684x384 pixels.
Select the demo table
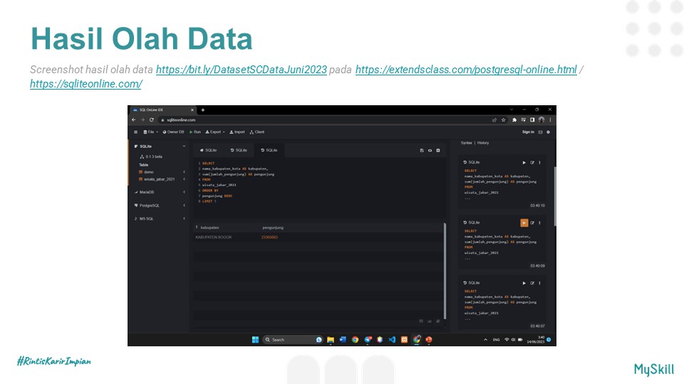click(146, 172)
